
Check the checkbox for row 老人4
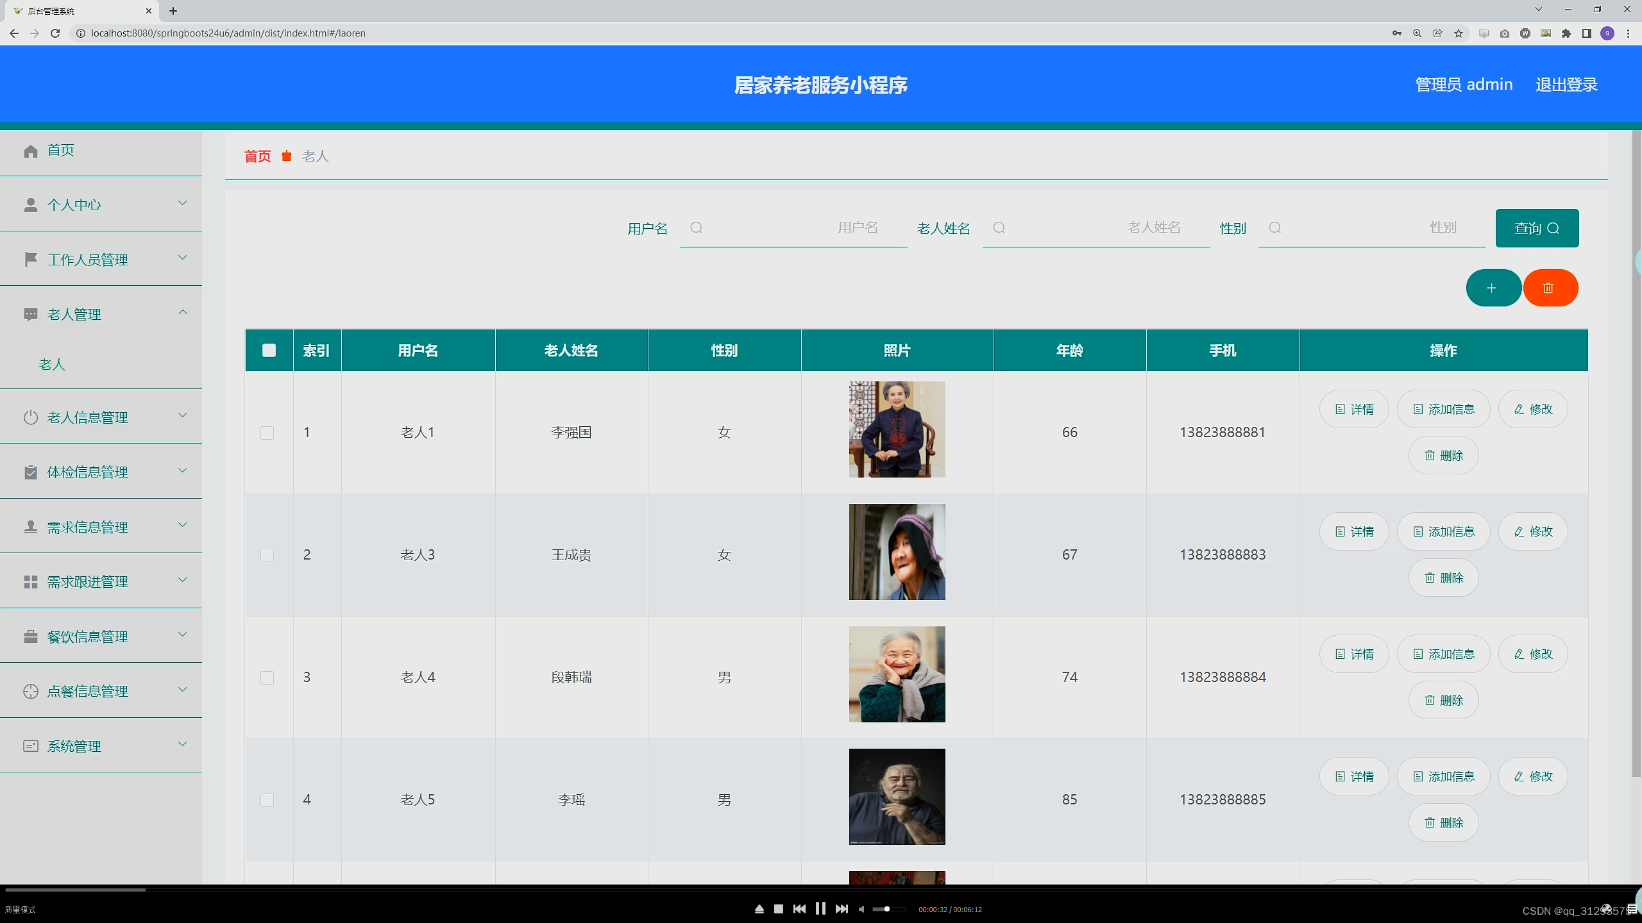(267, 678)
